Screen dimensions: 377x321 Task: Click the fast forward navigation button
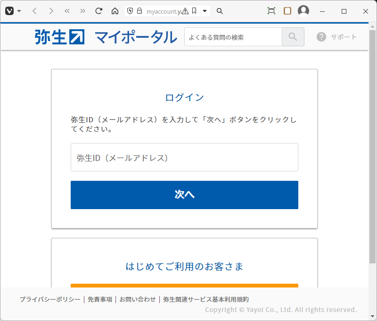[x=83, y=11]
